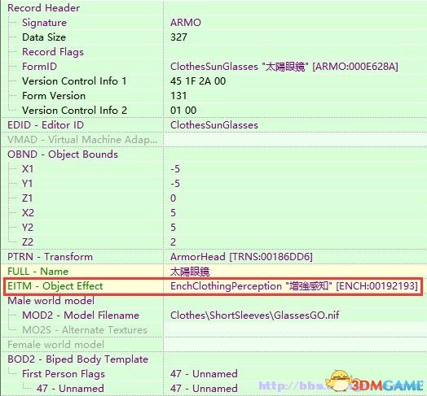Open the Record Flags row

click(213, 52)
